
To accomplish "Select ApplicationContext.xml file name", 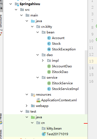I will click(x=59, y=100).
